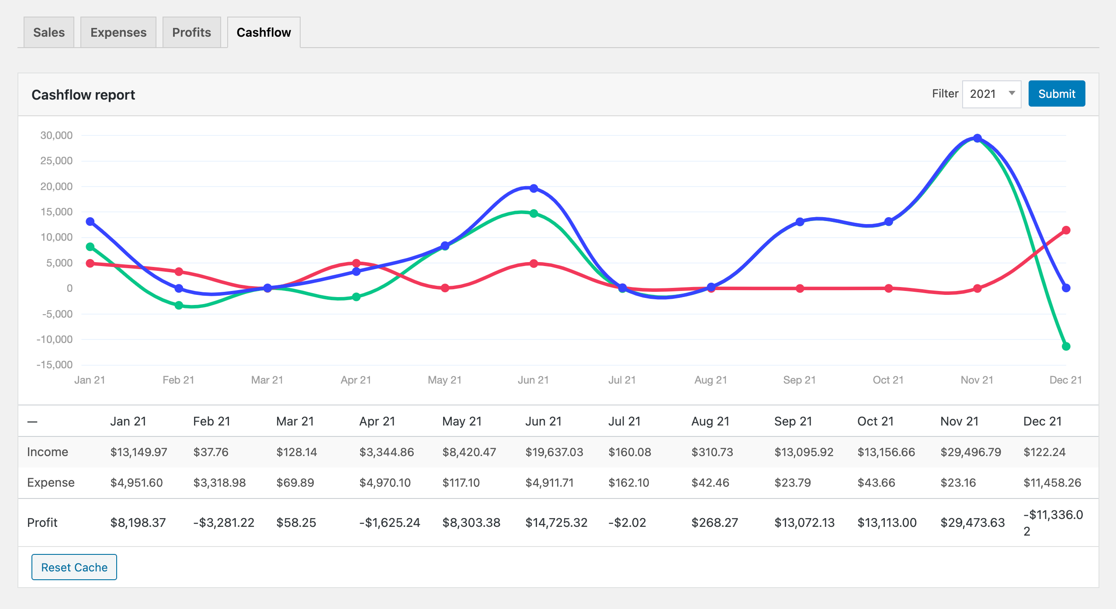This screenshot has width=1116, height=609.
Task: Click the Profit row label
Action: [x=42, y=522]
